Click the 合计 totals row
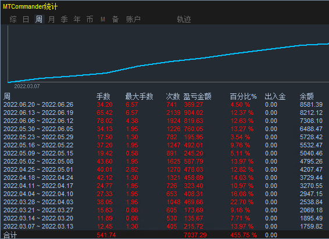Screen dimensions: 329x239 [164, 235]
